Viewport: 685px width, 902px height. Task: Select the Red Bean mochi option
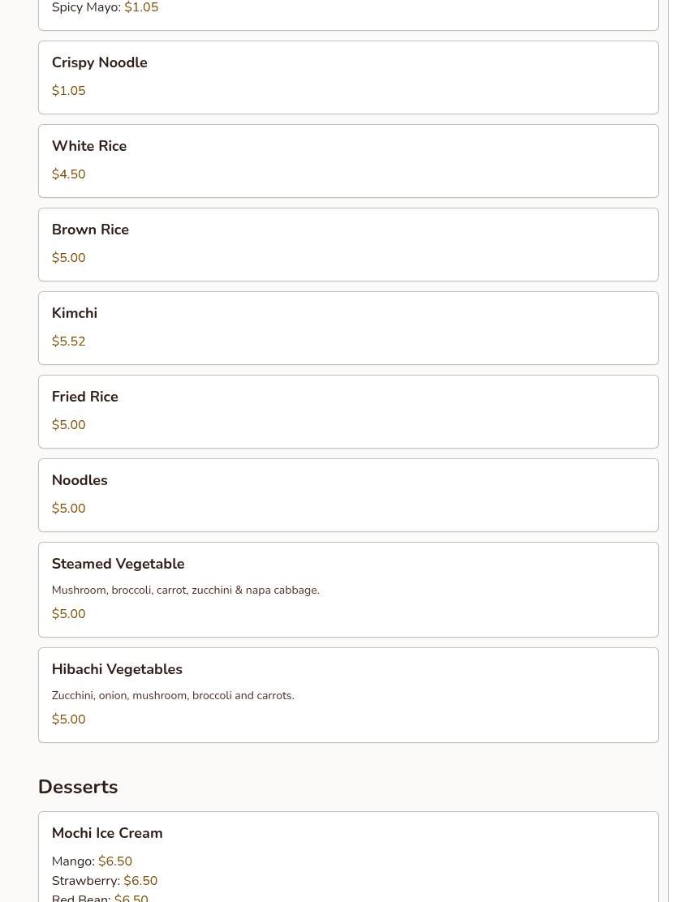point(99,897)
